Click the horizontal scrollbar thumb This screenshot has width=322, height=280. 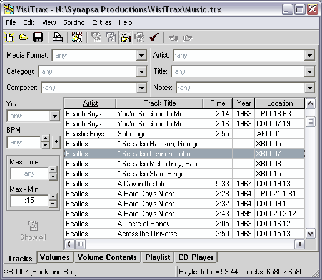pyautogui.click(x=80, y=244)
